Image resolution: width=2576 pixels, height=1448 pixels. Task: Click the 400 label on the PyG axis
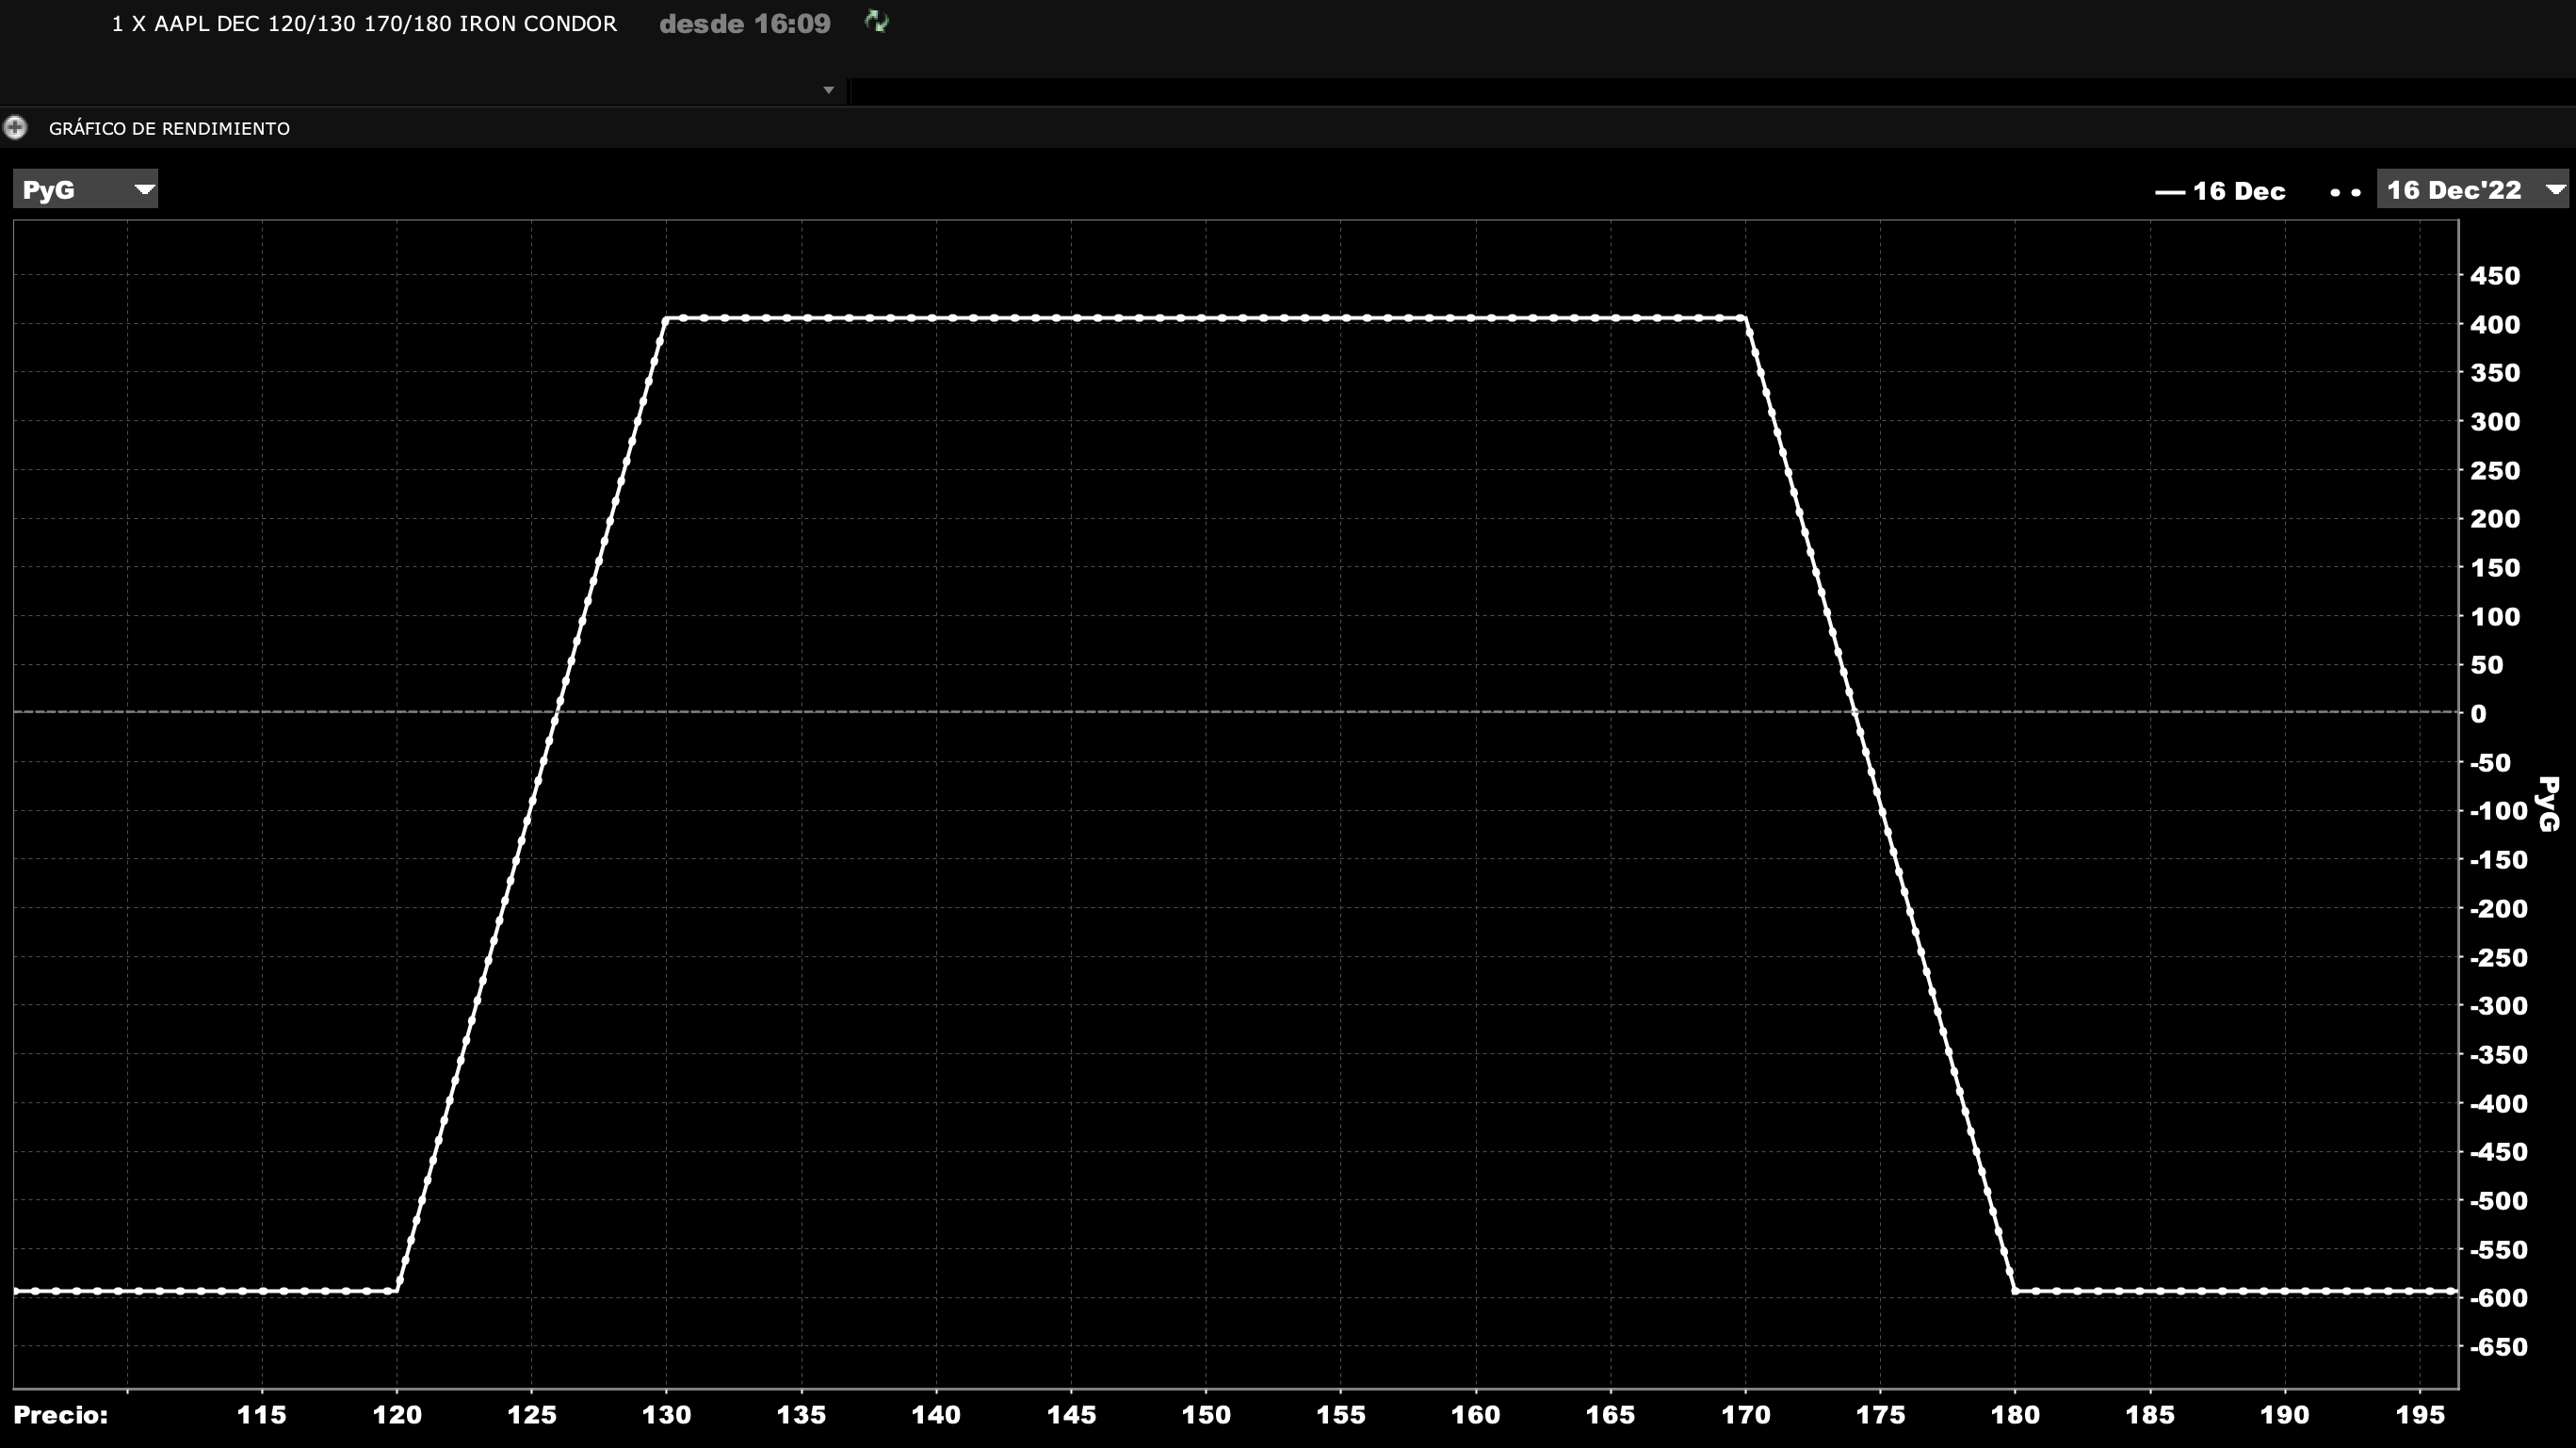[x=2494, y=324]
